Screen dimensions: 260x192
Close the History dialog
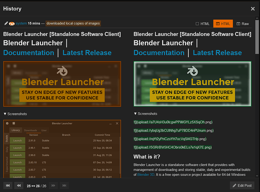click(253, 9)
